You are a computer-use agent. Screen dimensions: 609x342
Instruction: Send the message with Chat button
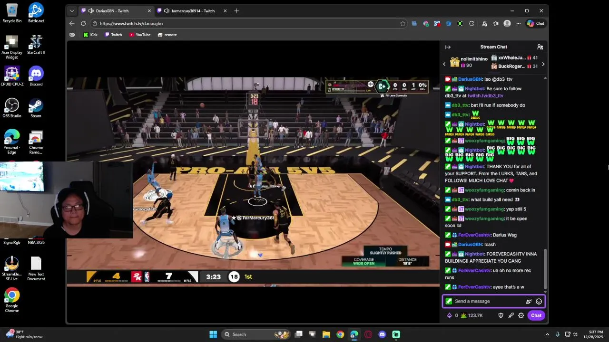536,315
